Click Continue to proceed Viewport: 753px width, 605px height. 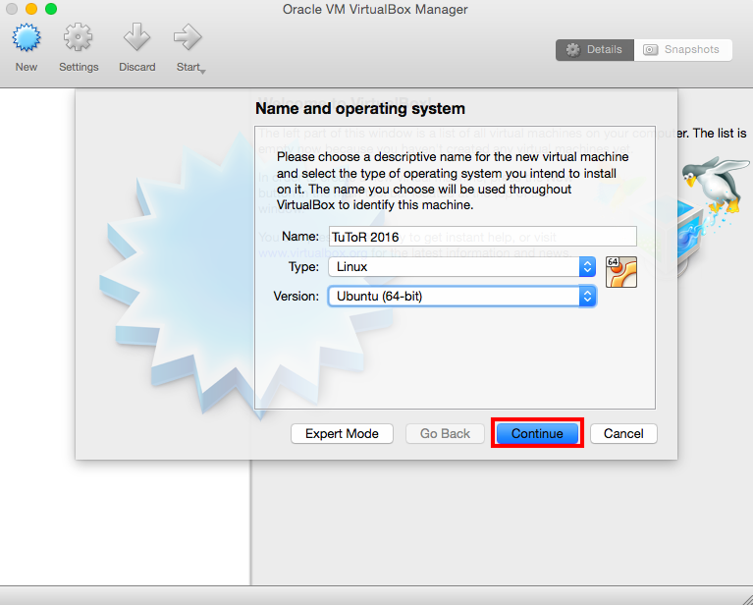coord(537,433)
